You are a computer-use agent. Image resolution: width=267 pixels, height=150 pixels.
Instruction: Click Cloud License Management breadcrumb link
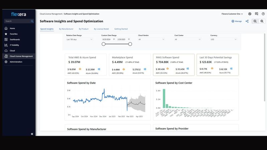point(51,14)
